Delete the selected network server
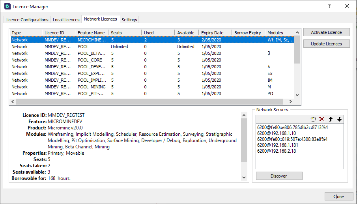 [x=322, y=119]
